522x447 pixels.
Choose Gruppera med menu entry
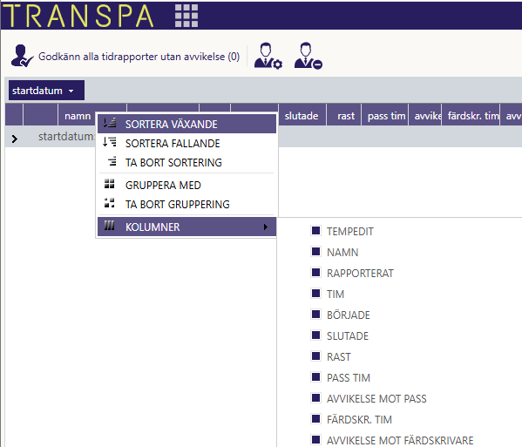coord(186,185)
